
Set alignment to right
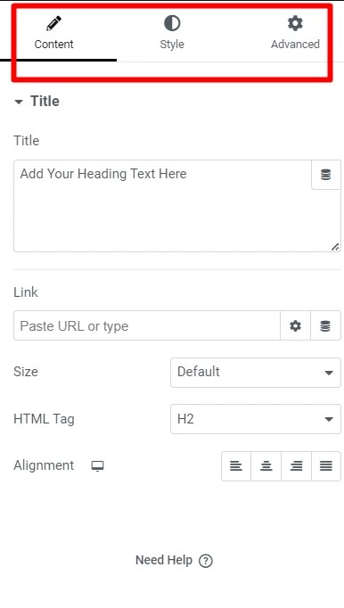pyautogui.click(x=296, y=465)
